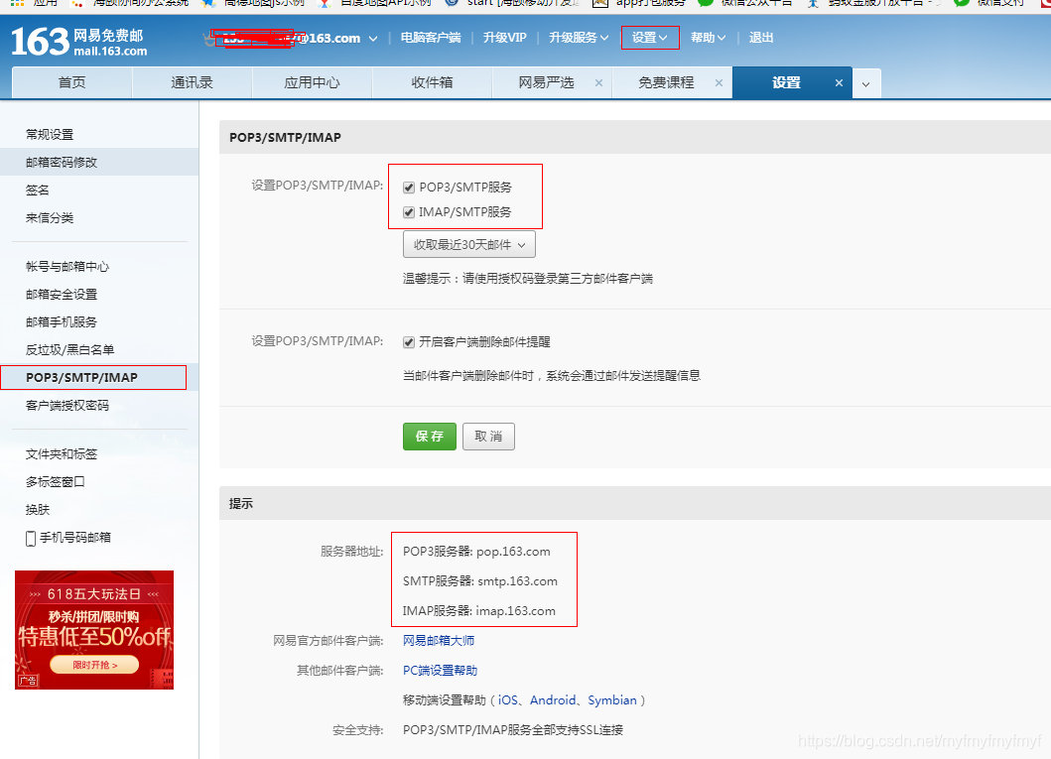This screenshot has height=759, width=1051.
Task: Open 签名 settings in sidebar
Action: (38, 190)
